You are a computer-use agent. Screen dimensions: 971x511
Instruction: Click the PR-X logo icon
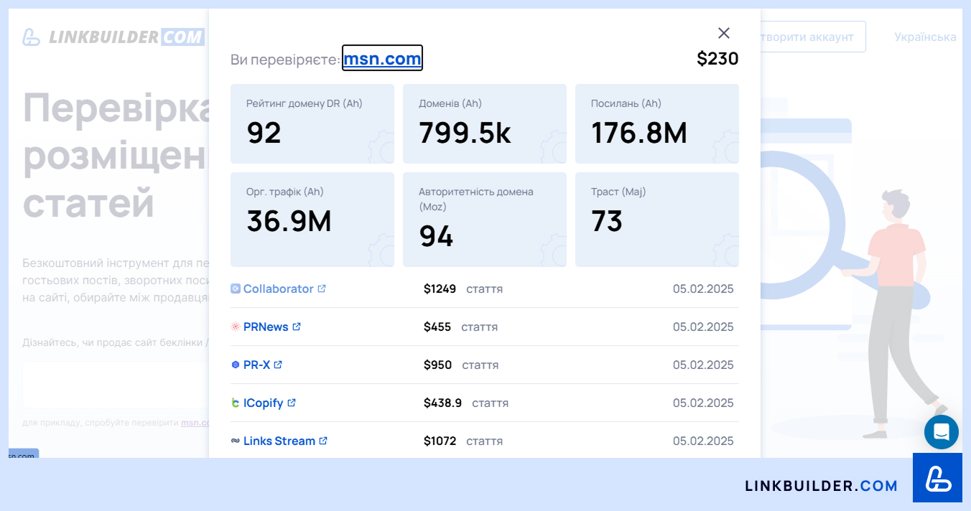tap(236, 365)
